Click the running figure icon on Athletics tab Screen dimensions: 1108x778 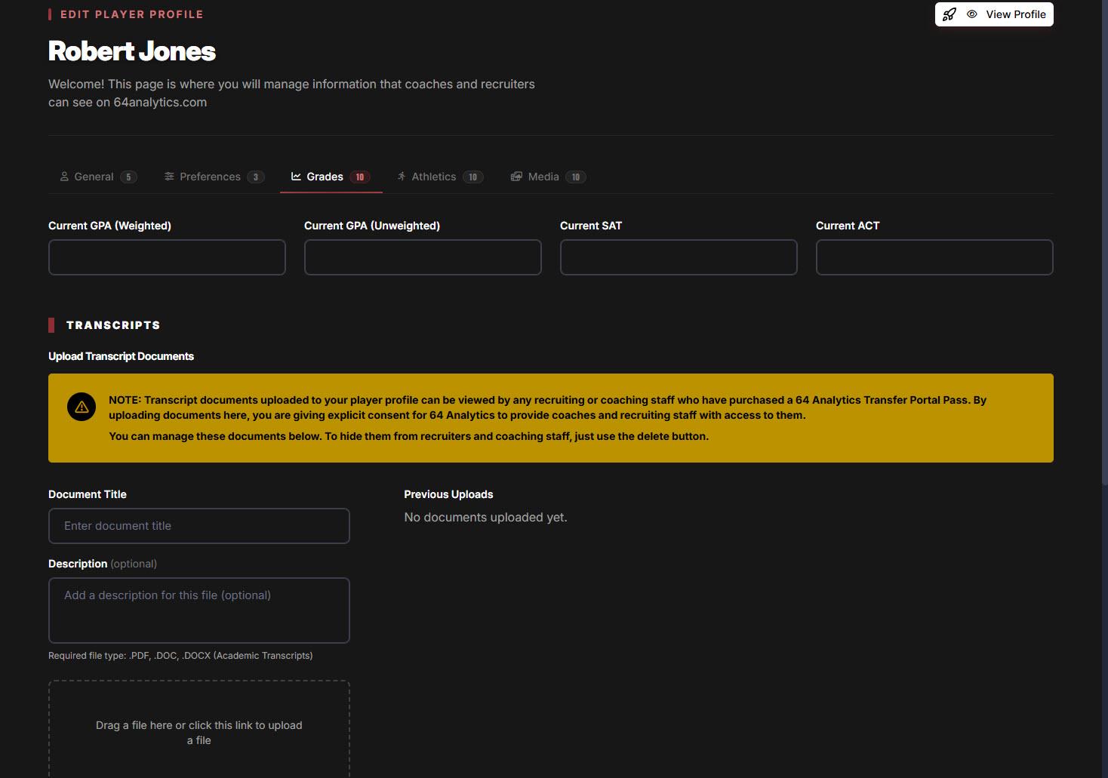(x=402, y=176)
